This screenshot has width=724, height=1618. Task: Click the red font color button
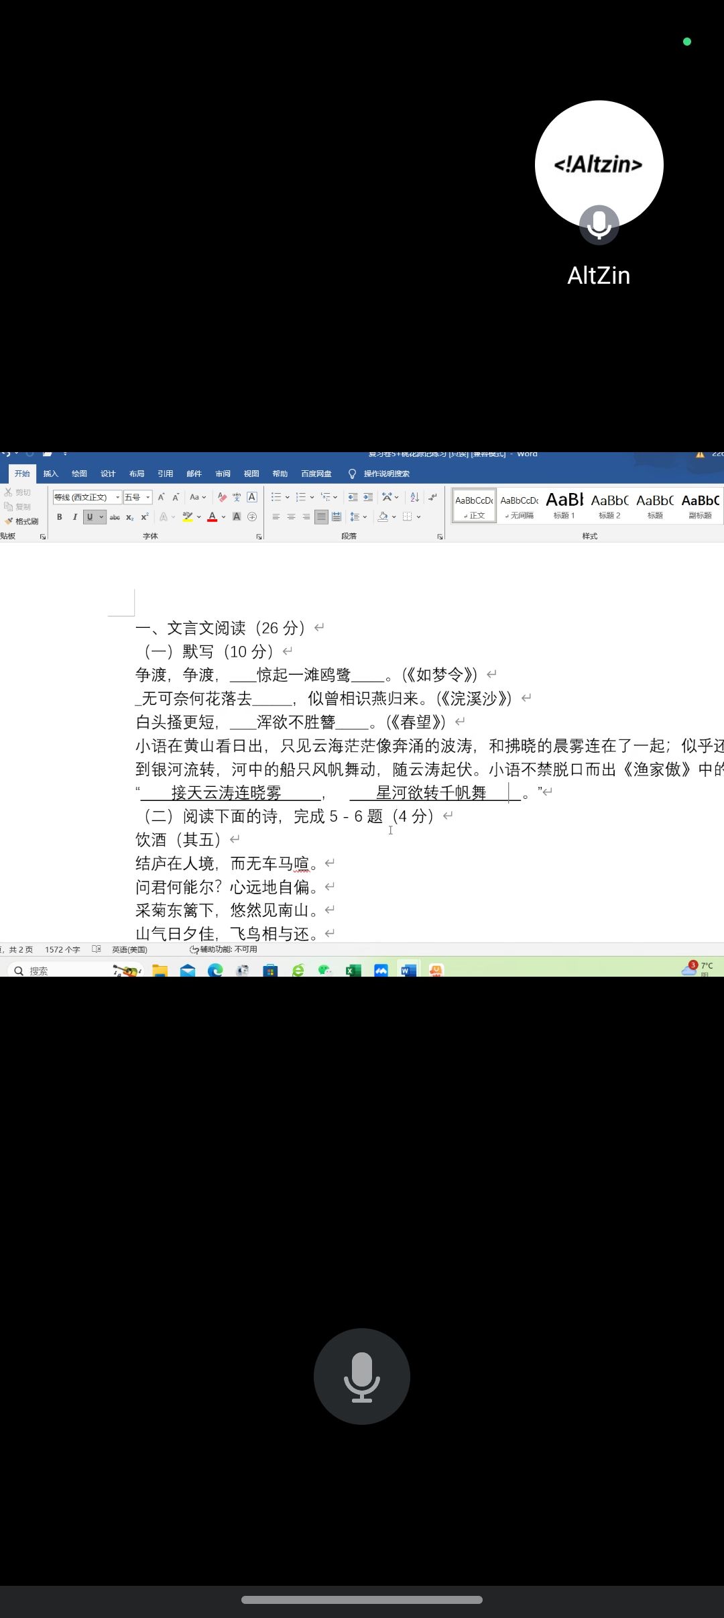click(213, 517)
